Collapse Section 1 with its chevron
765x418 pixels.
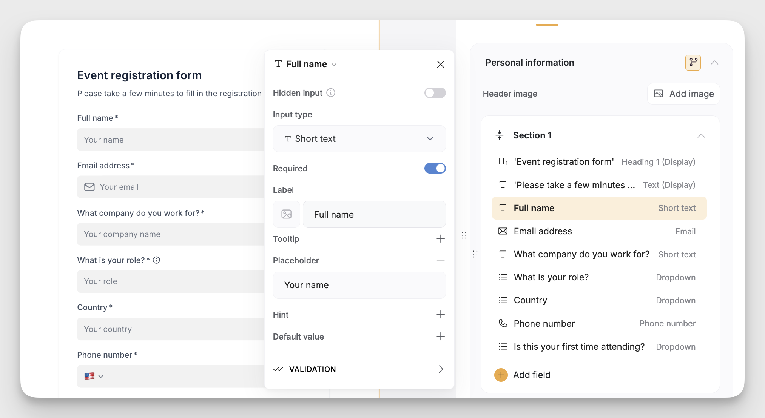[x=701, y=136]
